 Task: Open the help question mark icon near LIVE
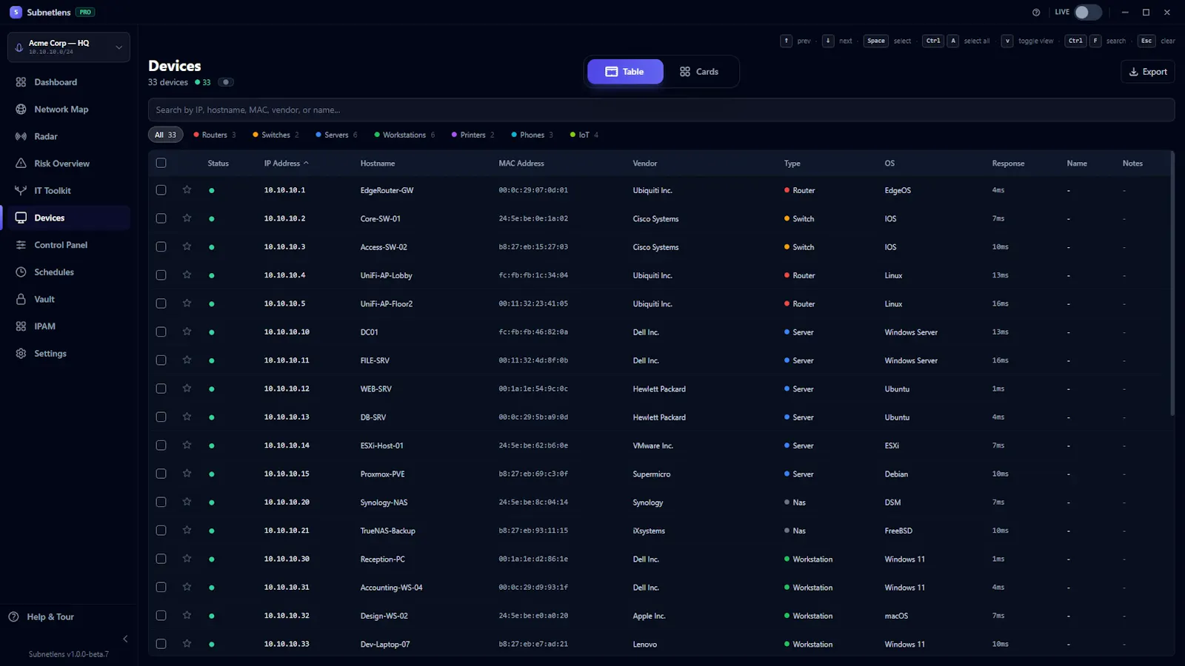click(x=1036, y=12)
